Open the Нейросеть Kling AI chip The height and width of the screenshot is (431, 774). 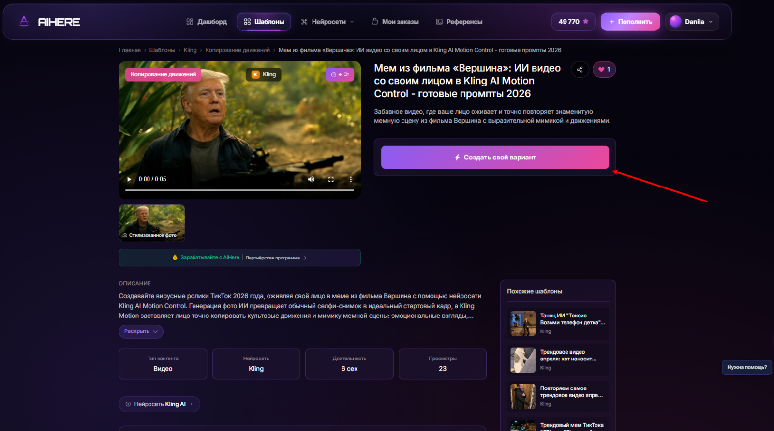[x=159, y=404]
